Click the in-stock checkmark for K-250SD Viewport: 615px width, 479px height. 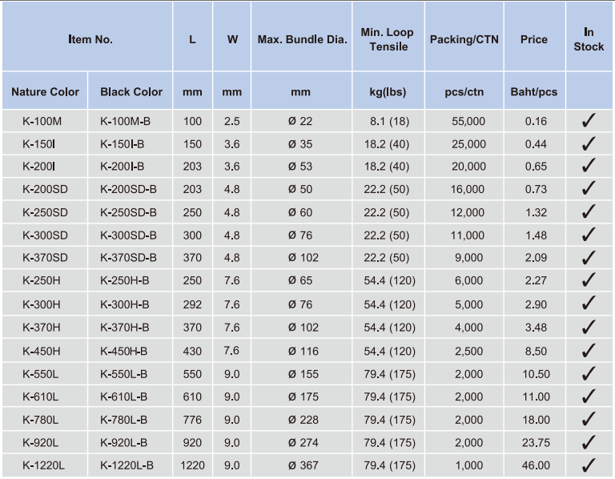pos(589,211)
